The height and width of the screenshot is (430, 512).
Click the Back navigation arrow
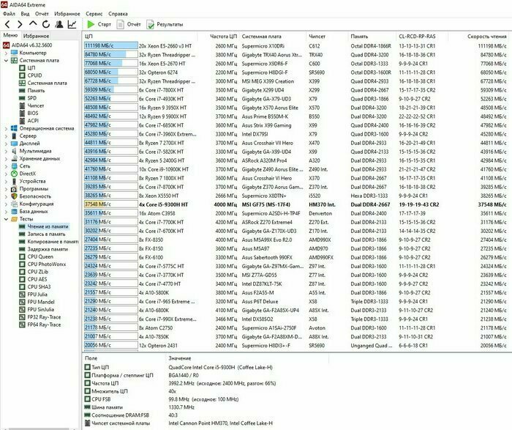7,24
